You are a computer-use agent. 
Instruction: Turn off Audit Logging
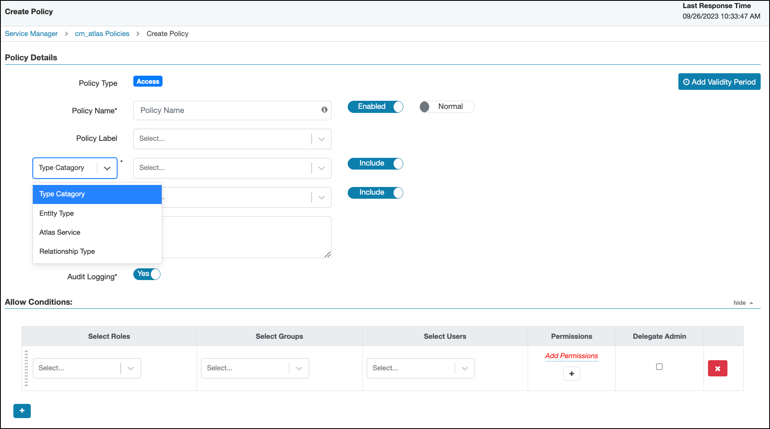pos(146,274)
